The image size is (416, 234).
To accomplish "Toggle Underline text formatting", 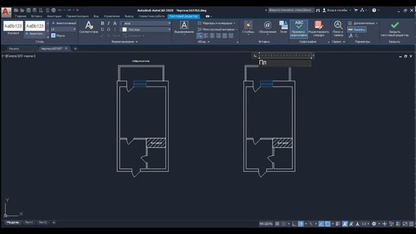I will click(103, 29).
